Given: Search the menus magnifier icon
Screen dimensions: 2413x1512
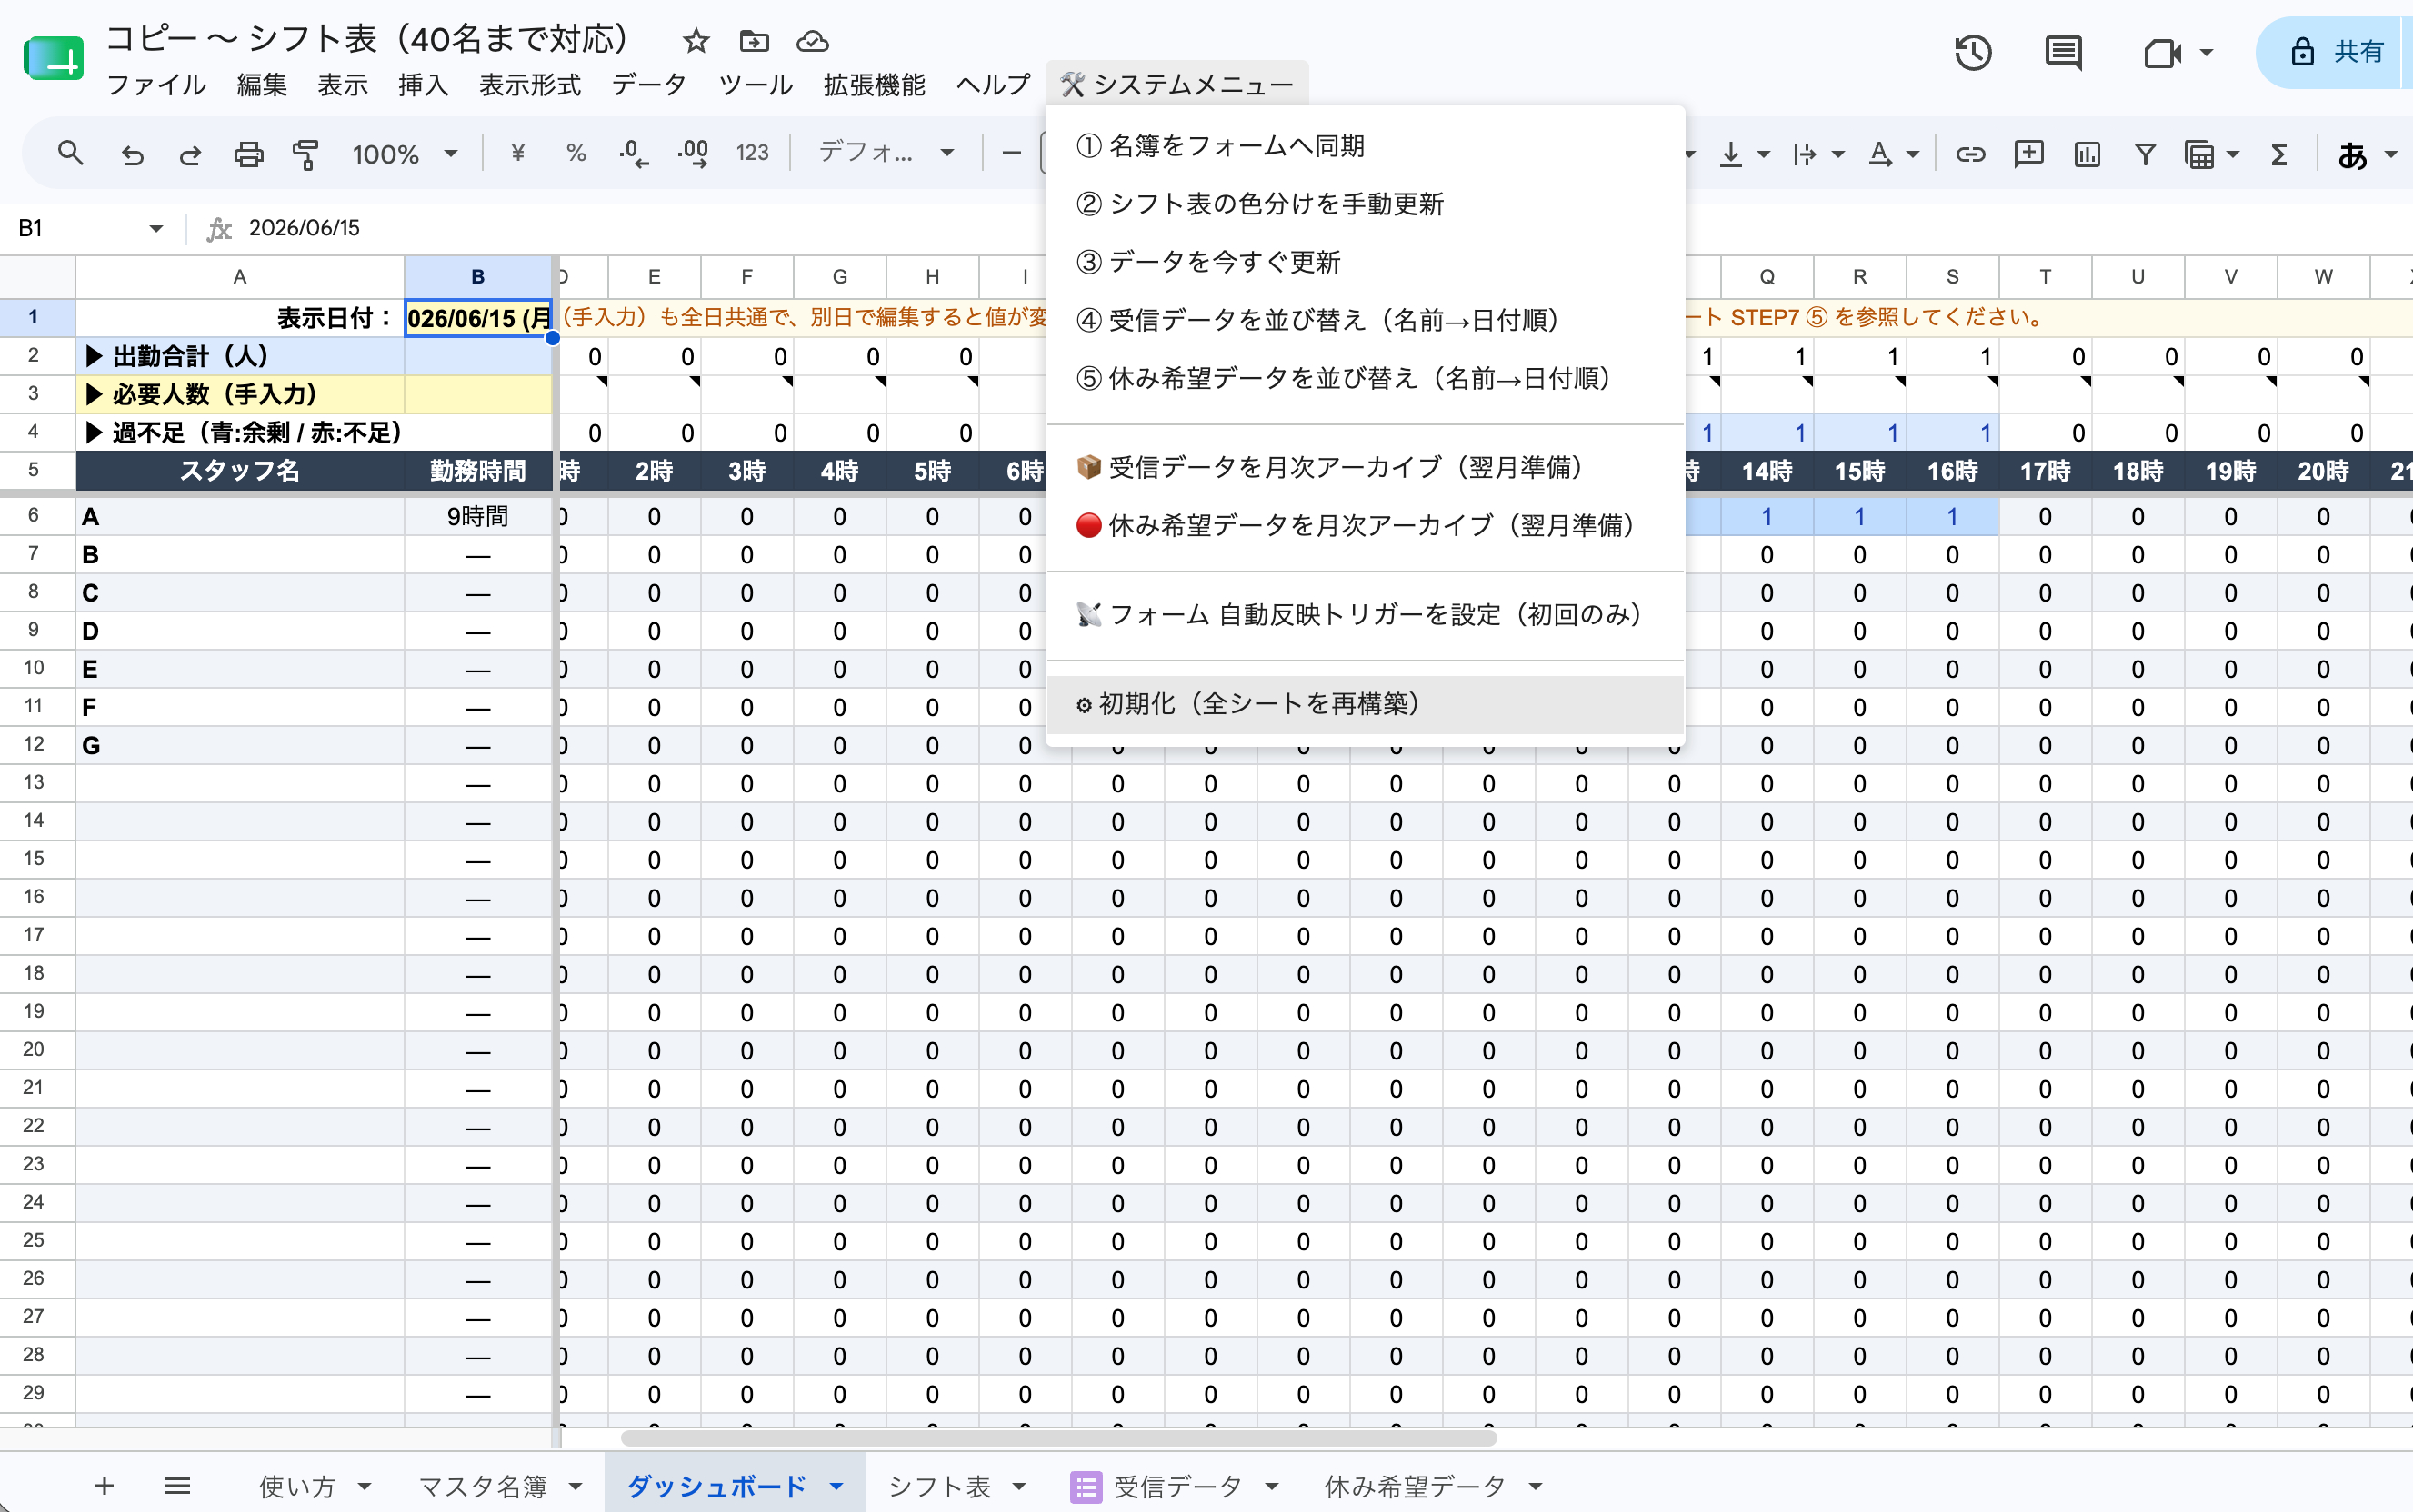Looking at the screenshot, I should coord(70,153).
